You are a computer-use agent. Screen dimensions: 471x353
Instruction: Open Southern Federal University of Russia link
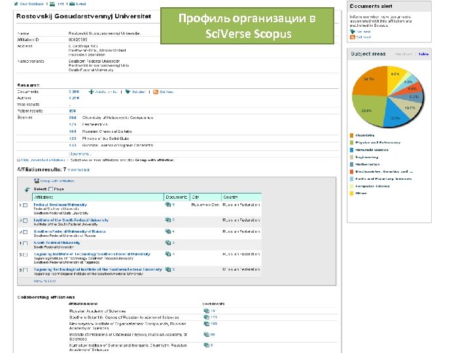pos(70,231)
